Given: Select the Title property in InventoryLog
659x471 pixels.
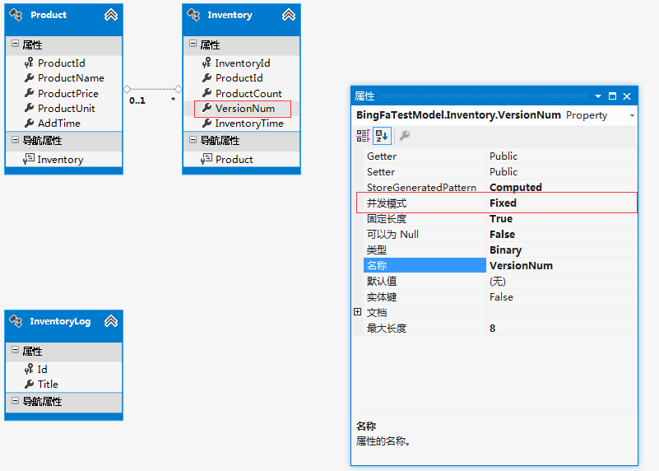Looking at the screenshot, I should 48,384.
